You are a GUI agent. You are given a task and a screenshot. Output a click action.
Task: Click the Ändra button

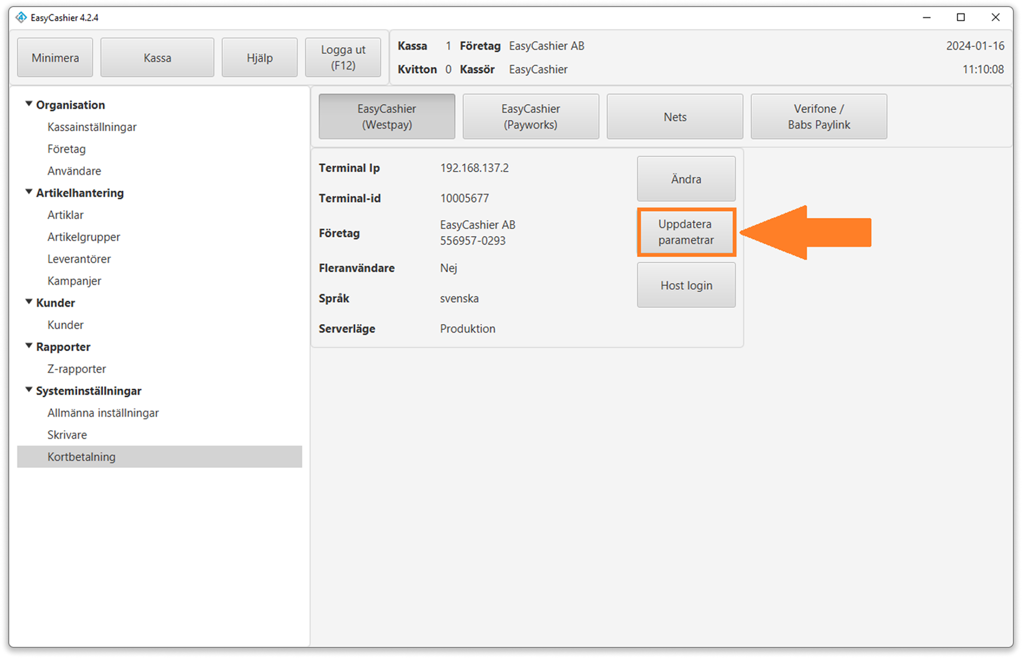(x=686, y=179)
